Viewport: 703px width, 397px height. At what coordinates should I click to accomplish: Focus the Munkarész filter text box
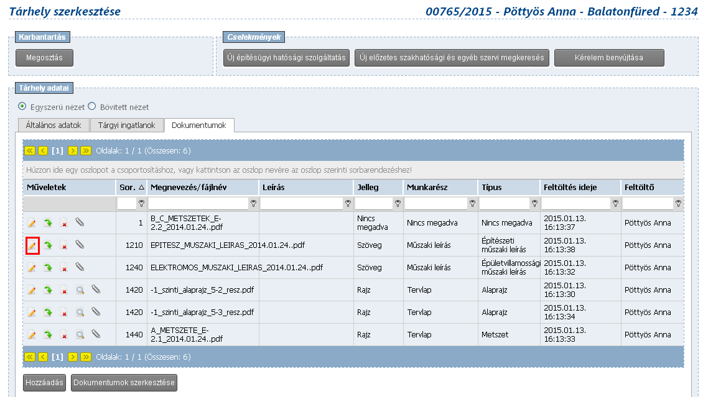[436, 204]
